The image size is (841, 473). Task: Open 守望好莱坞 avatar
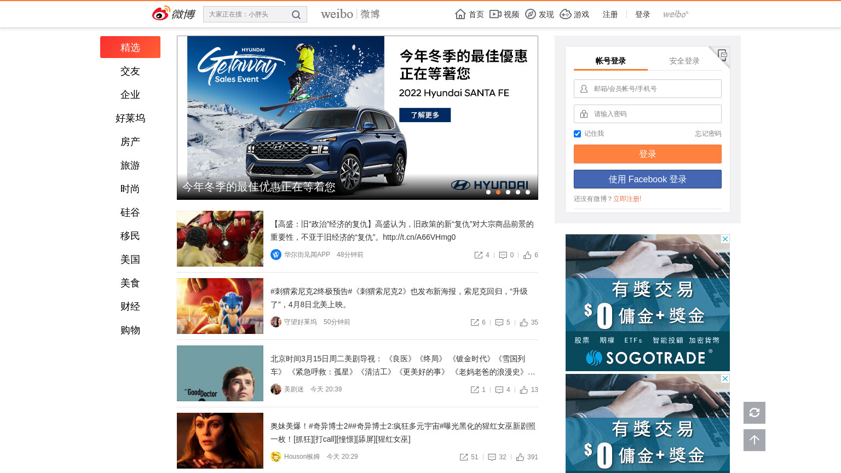point(276,322)
